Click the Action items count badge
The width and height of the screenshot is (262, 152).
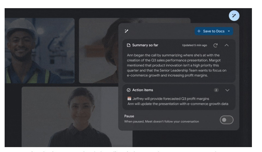tap(216, 90)
